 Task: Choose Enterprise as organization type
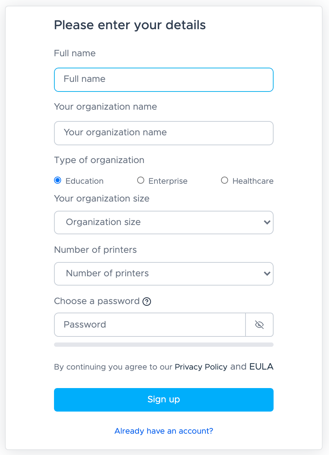pyautogui.click(x=141, y=181)
